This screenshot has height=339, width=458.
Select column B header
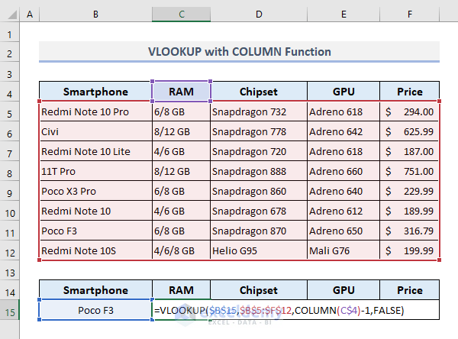[x=96, y=14]
